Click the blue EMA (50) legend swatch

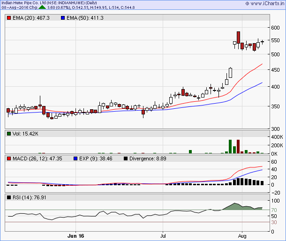pos(63,18)
